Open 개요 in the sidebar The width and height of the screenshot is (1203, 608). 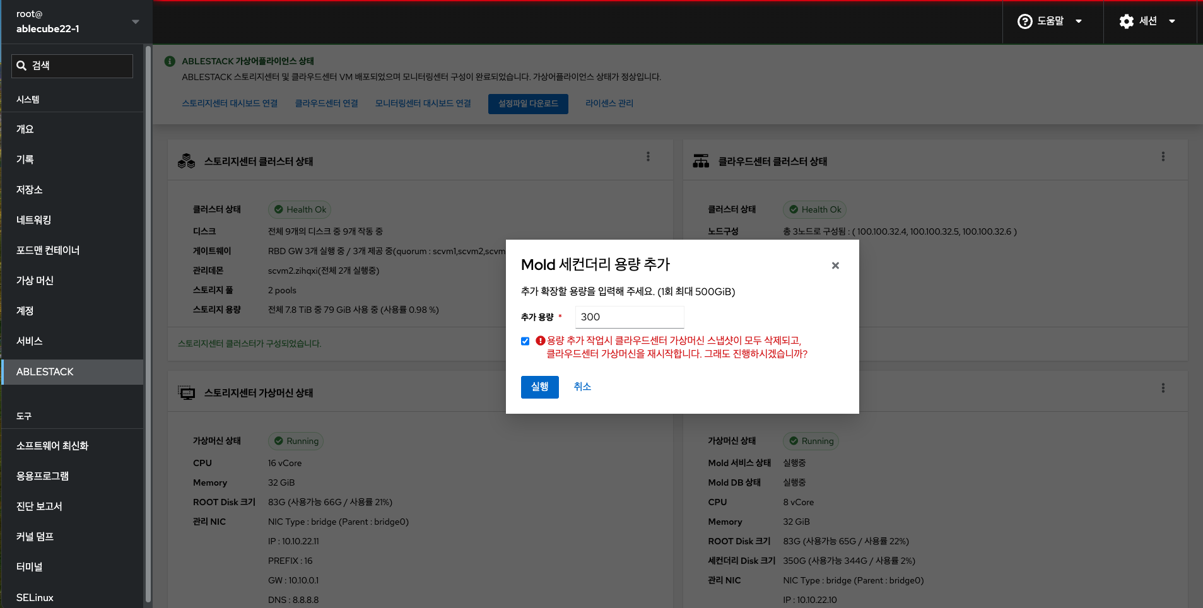[x=73, y=129]
